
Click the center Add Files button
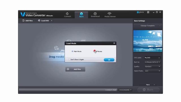point(75,69)
